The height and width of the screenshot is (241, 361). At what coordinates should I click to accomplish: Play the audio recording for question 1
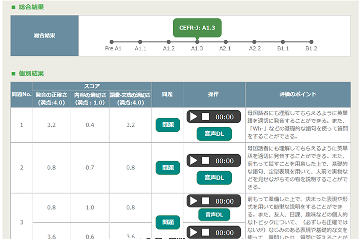click(x=194, y=117)
